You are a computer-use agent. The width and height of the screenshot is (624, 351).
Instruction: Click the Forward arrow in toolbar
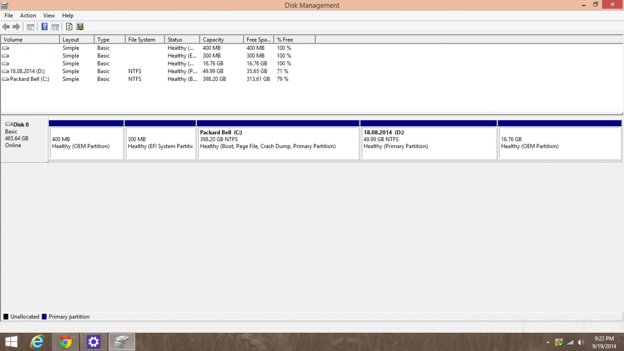pos(16,27)
